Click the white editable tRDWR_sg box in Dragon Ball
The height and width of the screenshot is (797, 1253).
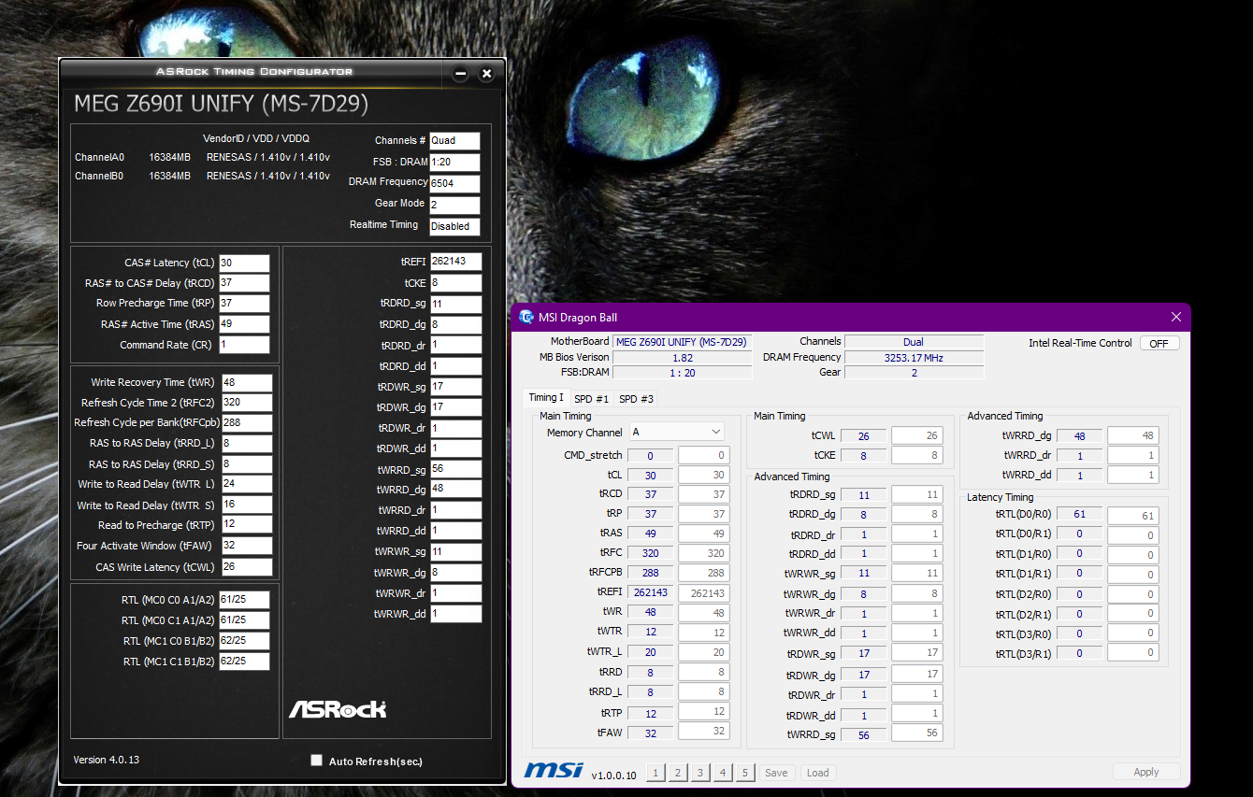pos(916,653)
